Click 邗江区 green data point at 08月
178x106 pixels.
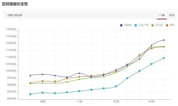[43, 83]
